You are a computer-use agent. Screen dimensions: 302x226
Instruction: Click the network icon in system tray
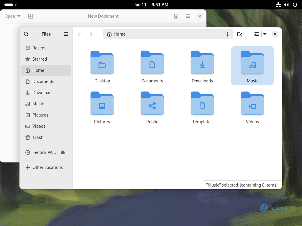tap(278, 5)
